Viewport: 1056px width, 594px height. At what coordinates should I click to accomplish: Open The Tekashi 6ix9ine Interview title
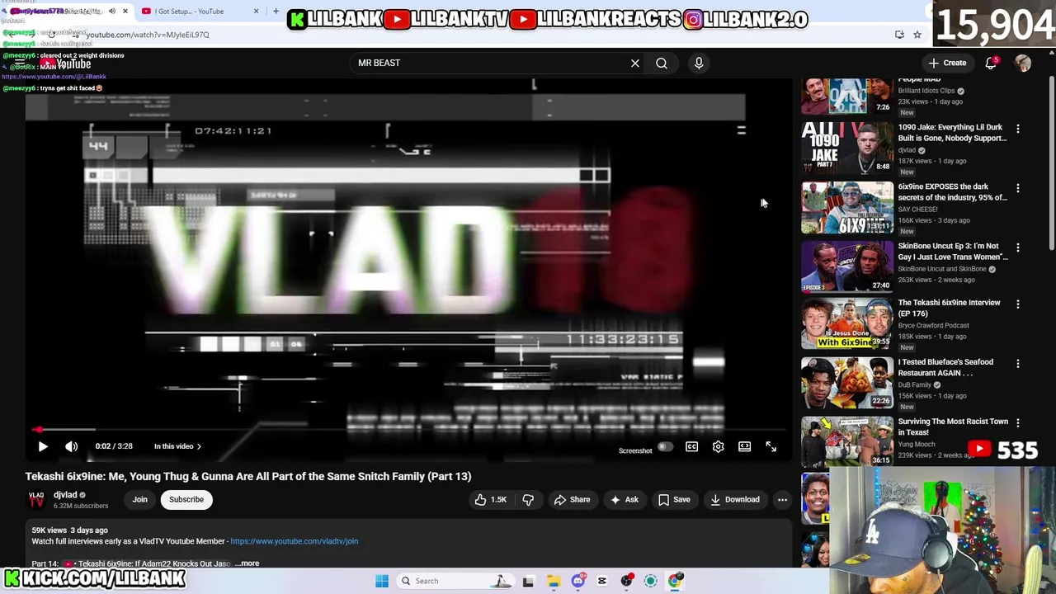tap(949, 308)
